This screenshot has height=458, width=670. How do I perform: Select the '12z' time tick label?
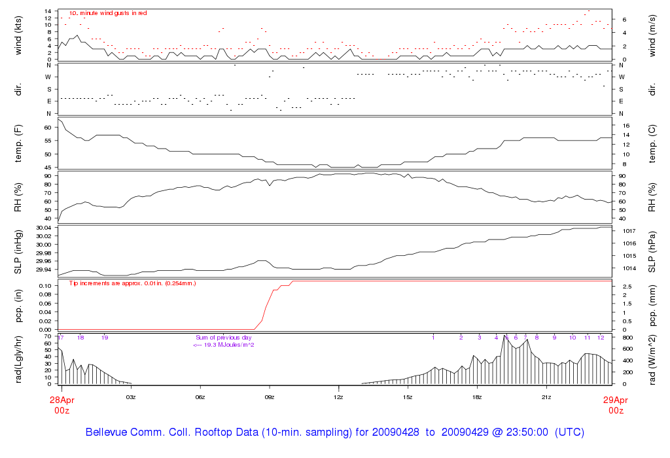click(338, 397)
